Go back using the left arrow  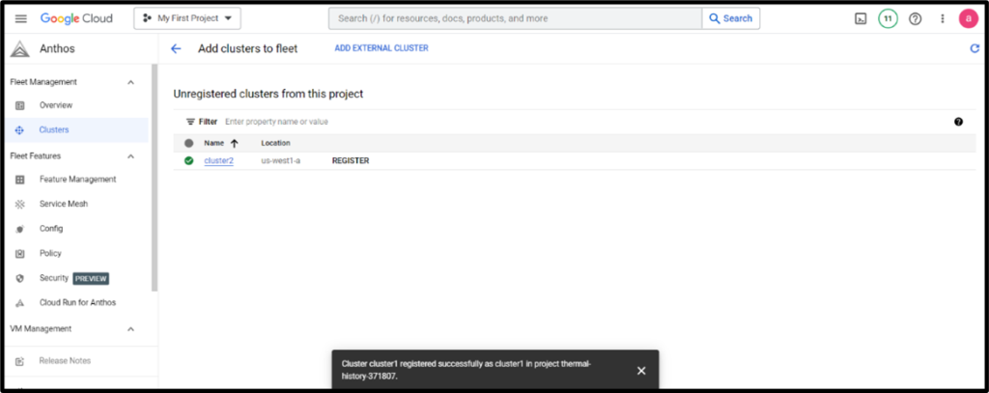click(176, 48)
